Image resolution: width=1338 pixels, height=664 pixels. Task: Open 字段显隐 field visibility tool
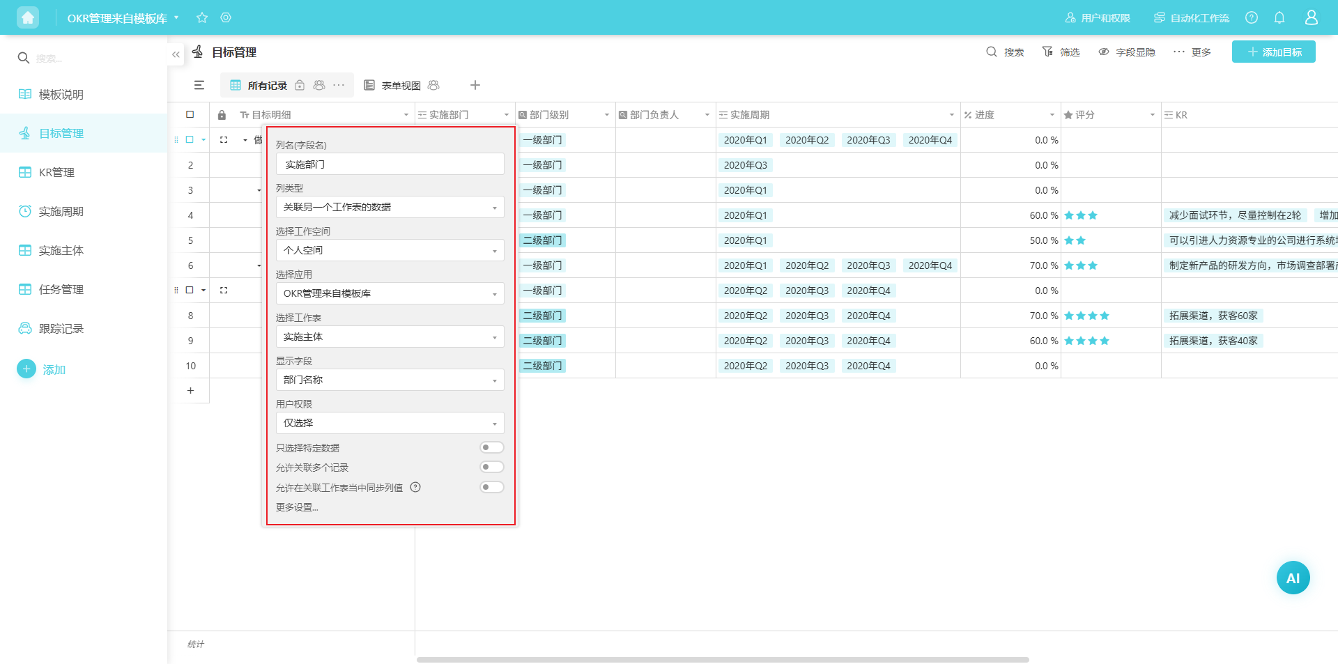pos(1126,52)
